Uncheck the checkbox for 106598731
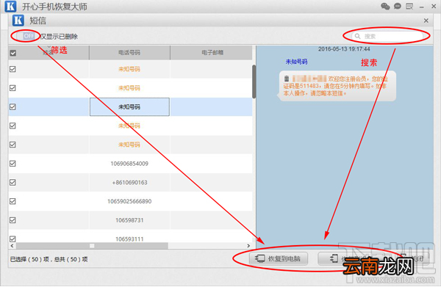The width and height of the screenshot is (441, 287). [x=12, y=220]
